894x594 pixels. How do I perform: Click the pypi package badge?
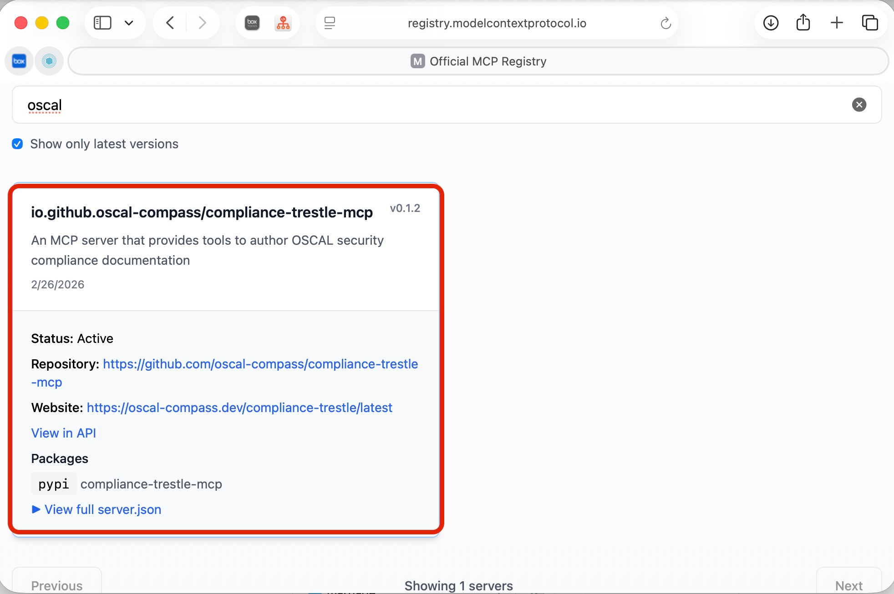[x=54, y=484]
